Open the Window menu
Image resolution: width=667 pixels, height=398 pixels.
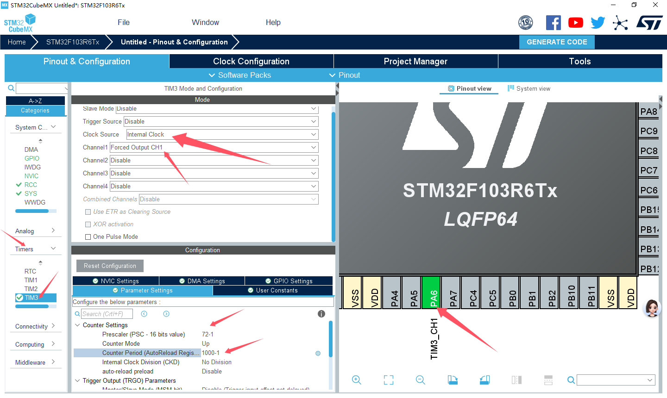(x=205, y=22)
